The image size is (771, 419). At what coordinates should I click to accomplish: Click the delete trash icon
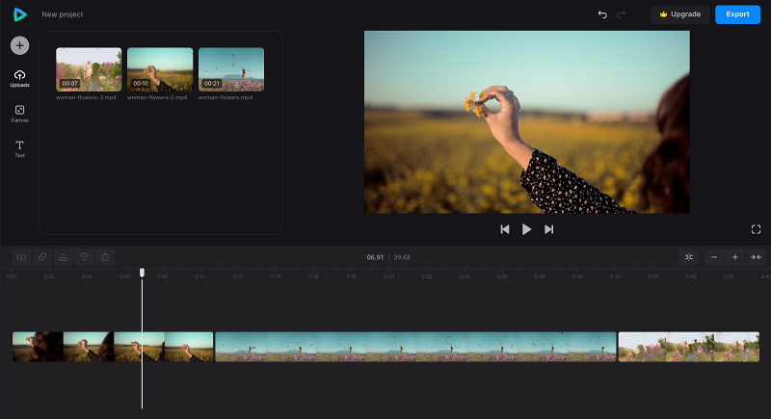point(105,257)
